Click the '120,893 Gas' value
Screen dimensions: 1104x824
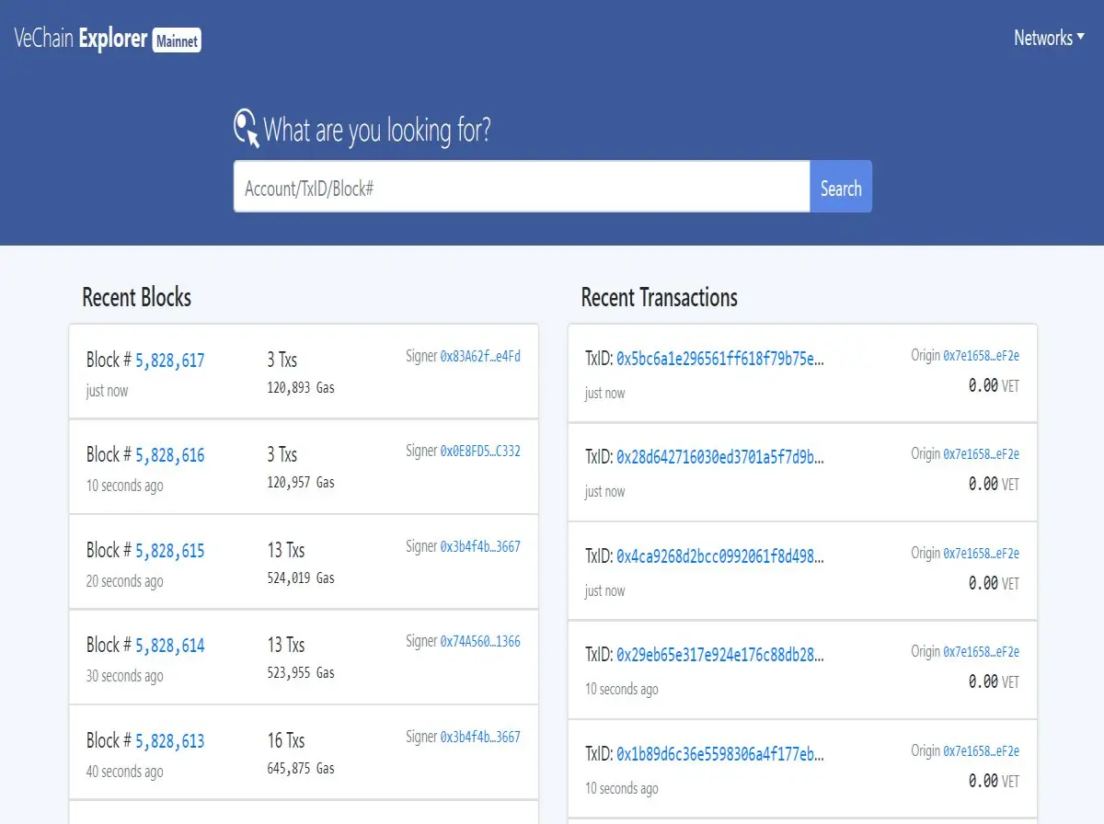pos(301,388)
